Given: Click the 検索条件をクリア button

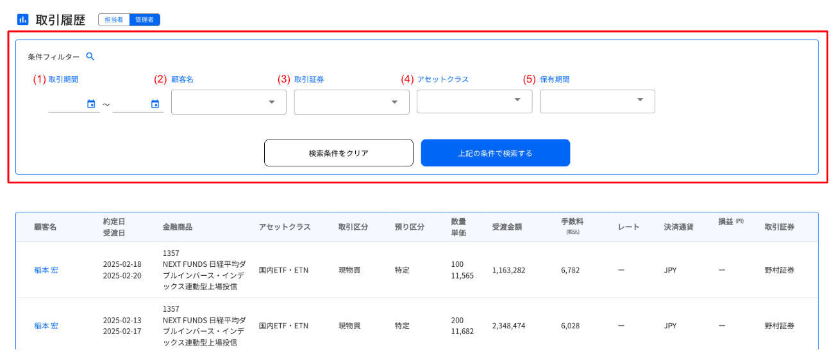Looking at the screenshot, I should (339, 153).
